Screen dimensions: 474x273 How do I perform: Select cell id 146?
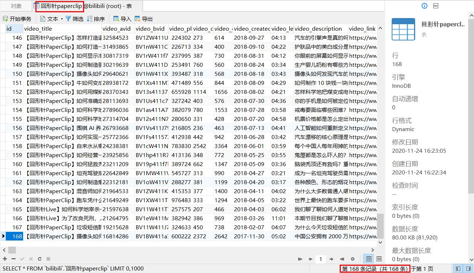pyautogui.click(x=14, y=38)
